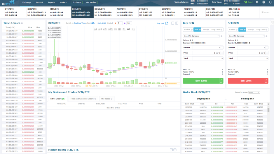Click the Try Demo button
Image resolution: width=274 pixels, height=154 pixels.
(x=77, y=2)
